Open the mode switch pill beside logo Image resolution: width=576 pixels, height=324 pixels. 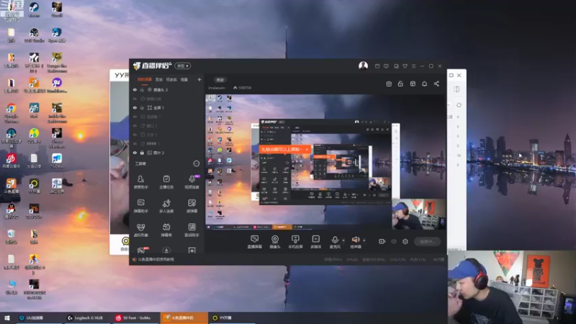(x=183, y=66)
